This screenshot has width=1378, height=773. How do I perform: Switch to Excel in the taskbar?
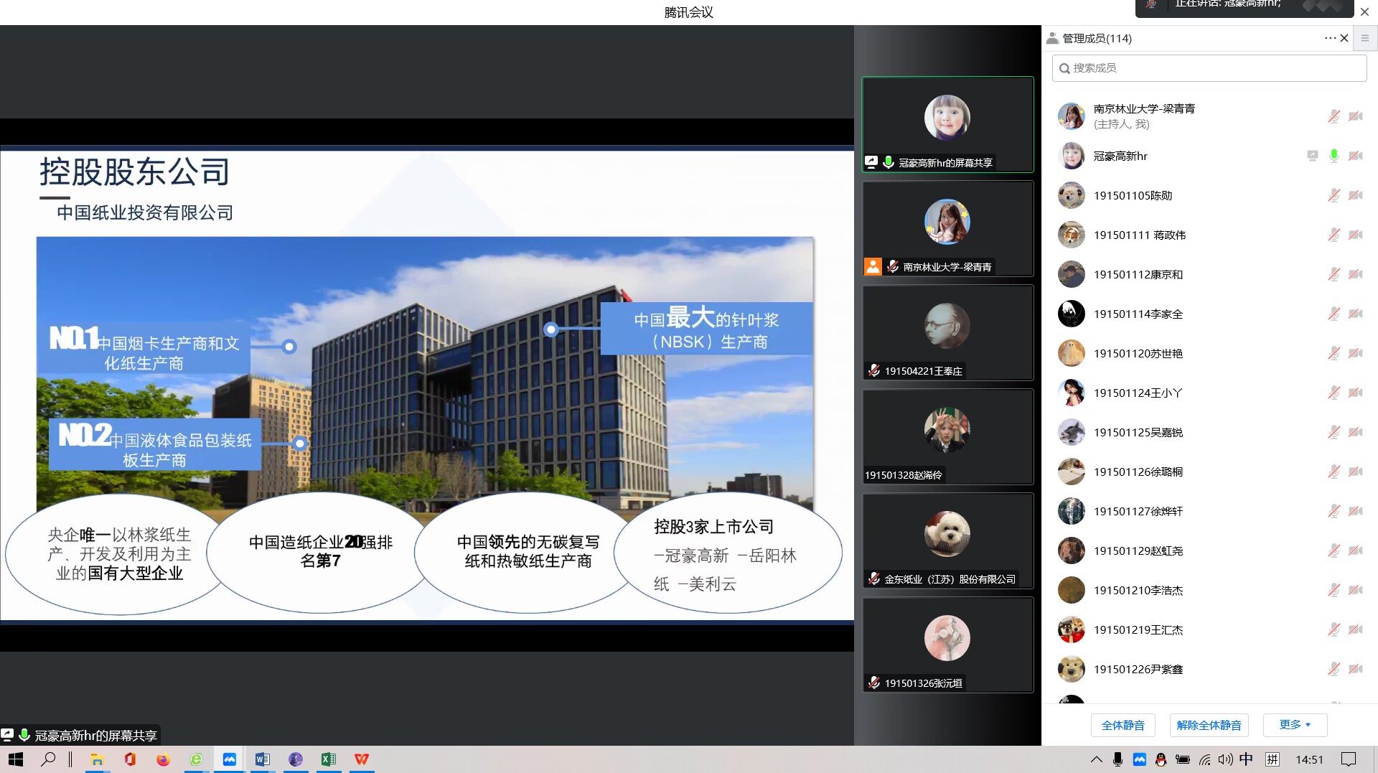click(x=328, y=759)
